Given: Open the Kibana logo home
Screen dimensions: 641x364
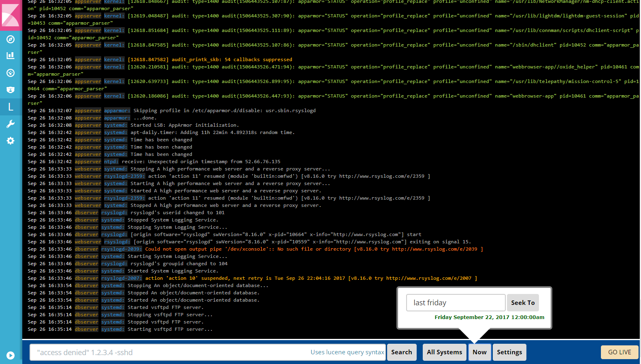Looking at the screenshot, I should click(x=11, y=15).
